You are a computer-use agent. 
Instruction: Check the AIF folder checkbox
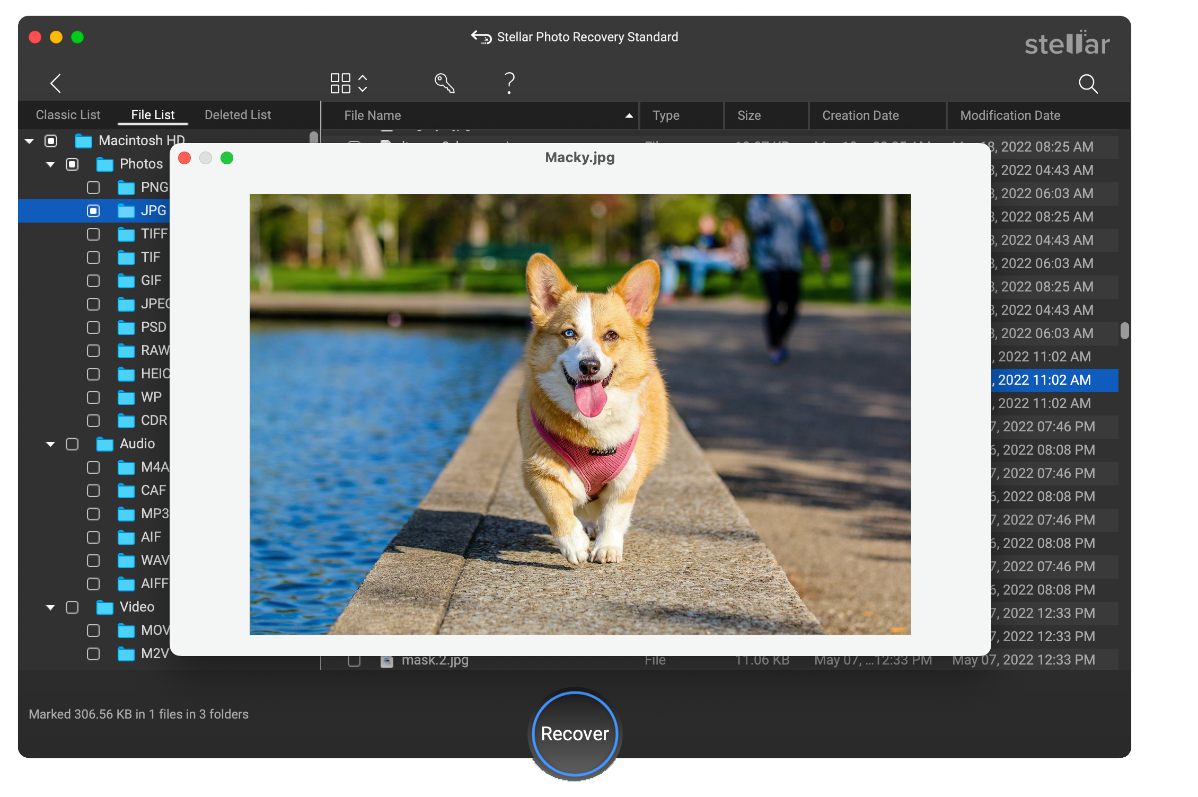point(93,537)
